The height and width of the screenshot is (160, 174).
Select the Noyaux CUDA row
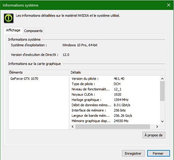click(115, 94)
